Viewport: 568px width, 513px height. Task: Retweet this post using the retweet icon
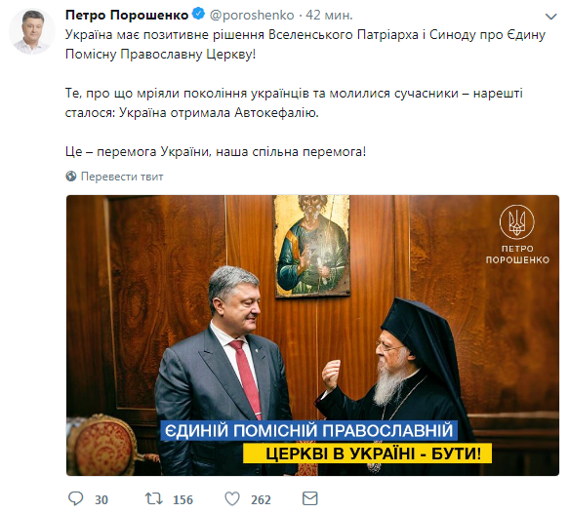click(x=154, y=499)
